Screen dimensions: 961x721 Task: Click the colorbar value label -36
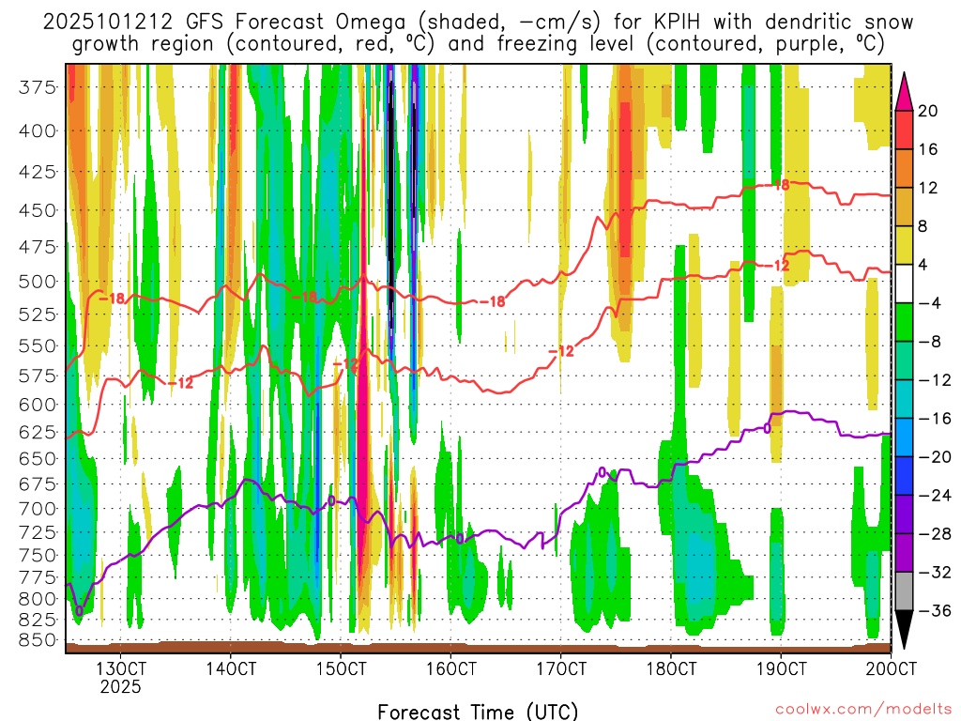pyautogui.click(x=936, y=610)
